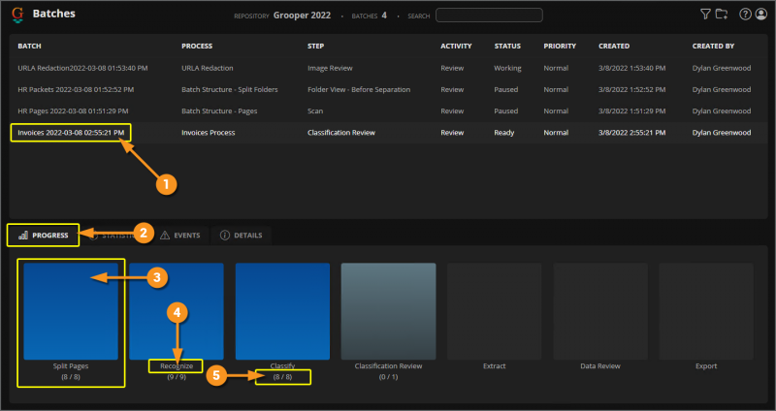Click the Export step tile
This screenshot has height=411, width=776.
coord(705,310)
